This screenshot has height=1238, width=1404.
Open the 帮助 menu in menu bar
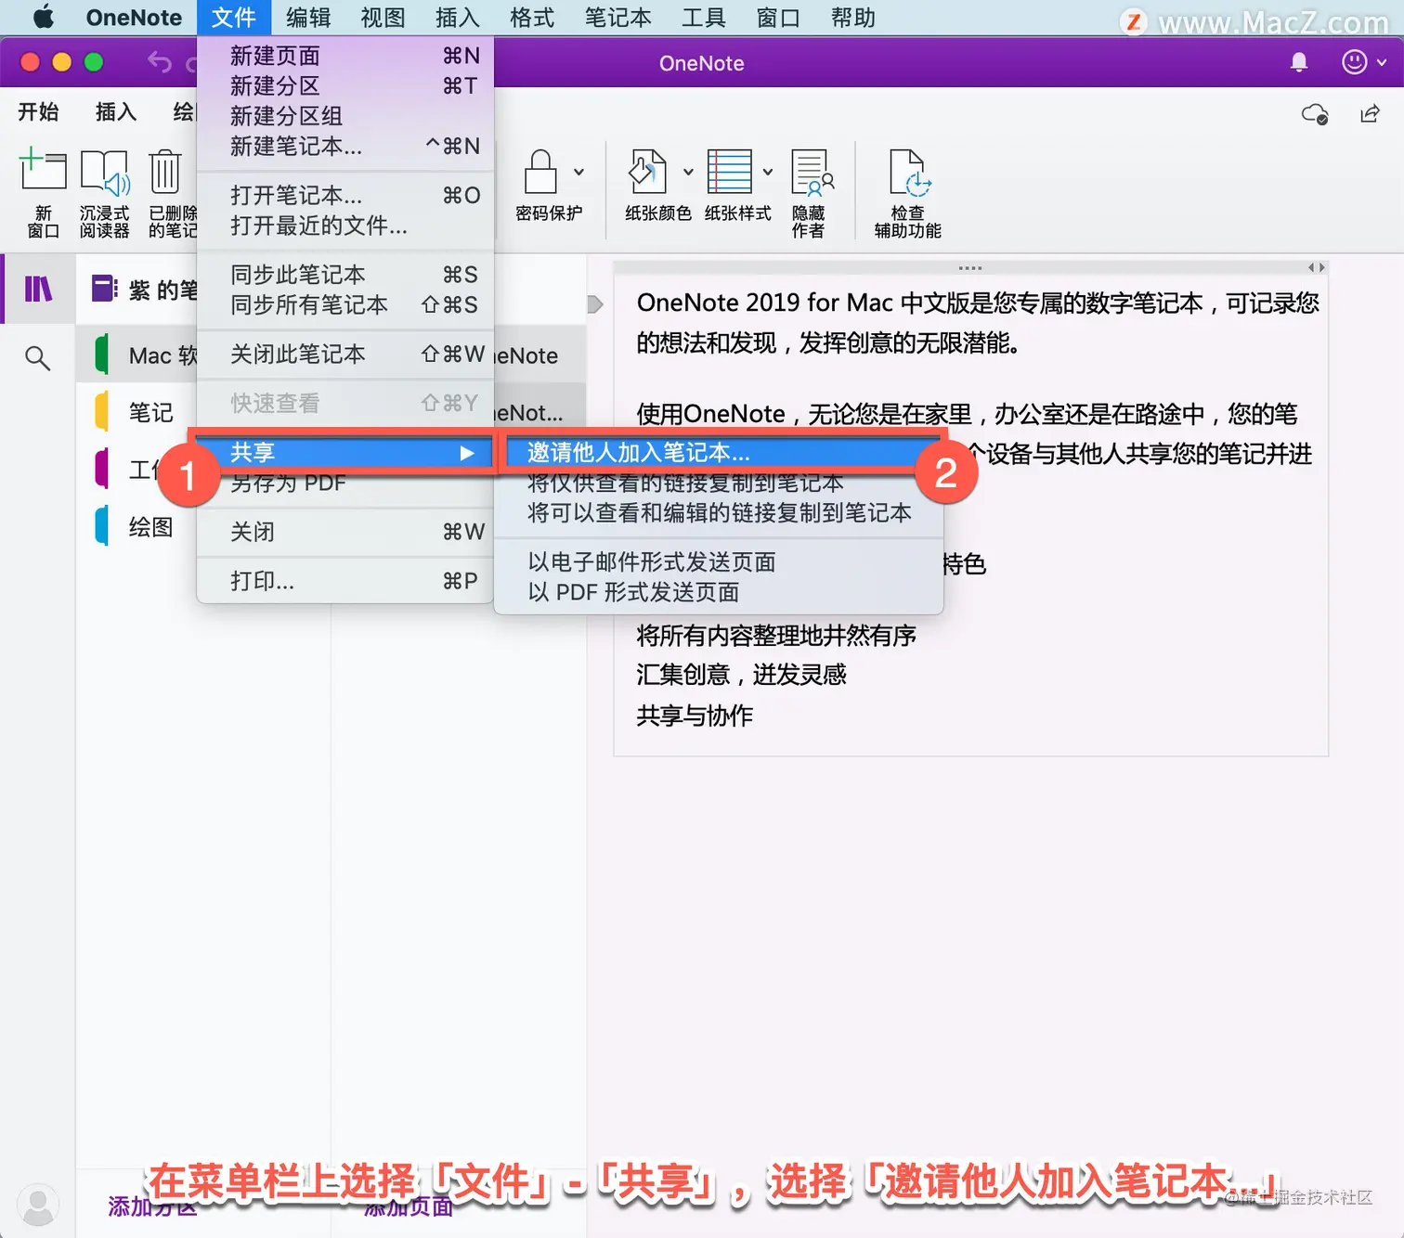coord(852,18)
